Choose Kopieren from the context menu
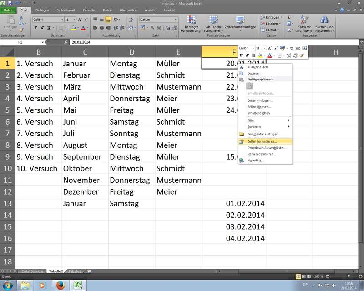 tap(265, 73)
